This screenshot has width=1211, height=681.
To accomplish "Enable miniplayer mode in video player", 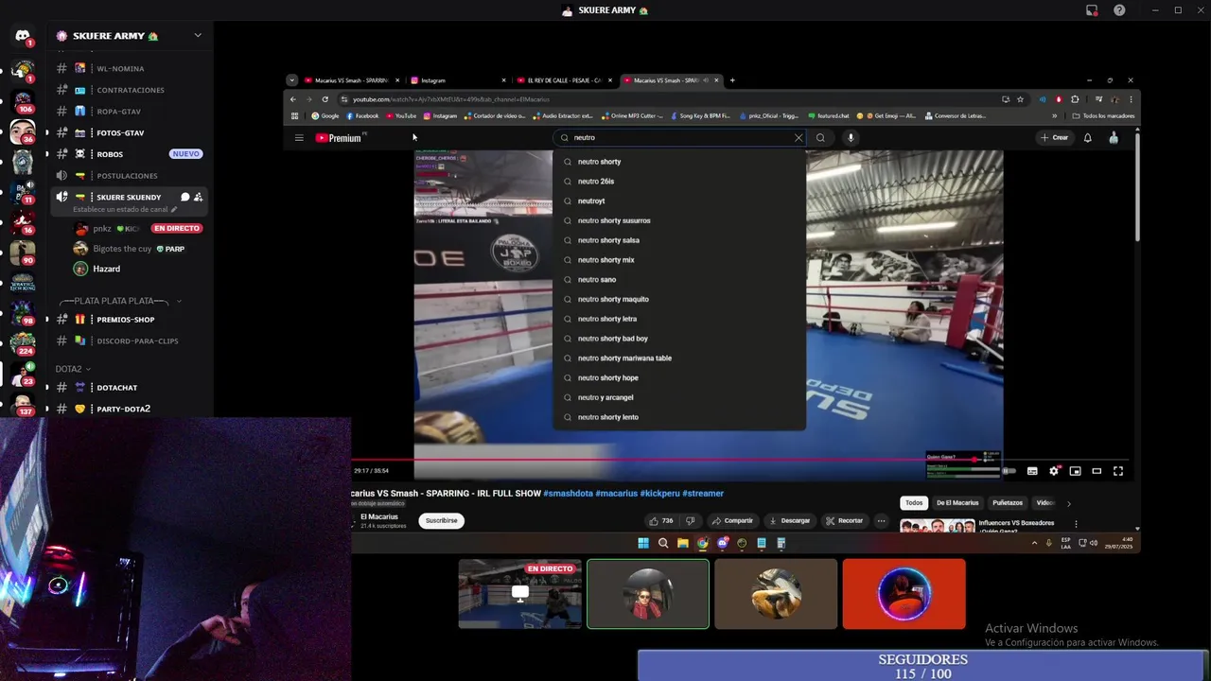I will coord(1076,471).
